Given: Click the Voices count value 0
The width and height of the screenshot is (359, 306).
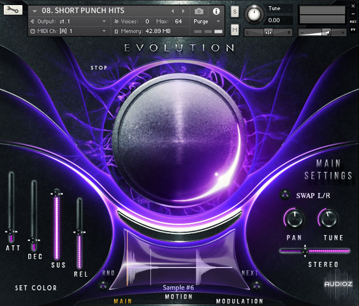Looking at the screenshot, I should click(147, 22).
